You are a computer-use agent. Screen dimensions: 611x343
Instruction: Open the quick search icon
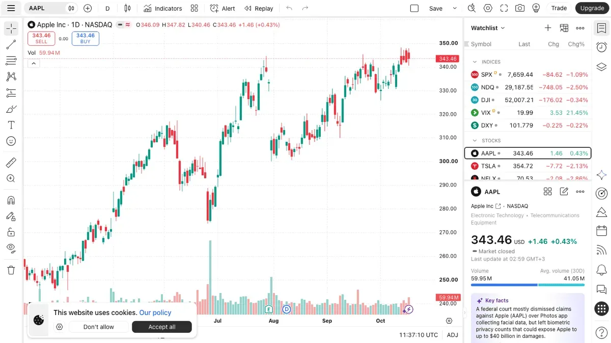(471, 8)
